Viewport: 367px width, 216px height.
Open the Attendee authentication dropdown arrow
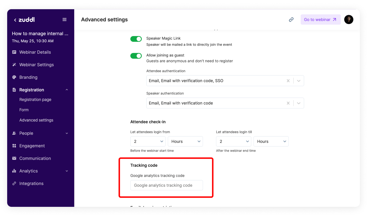pos(299,81)
